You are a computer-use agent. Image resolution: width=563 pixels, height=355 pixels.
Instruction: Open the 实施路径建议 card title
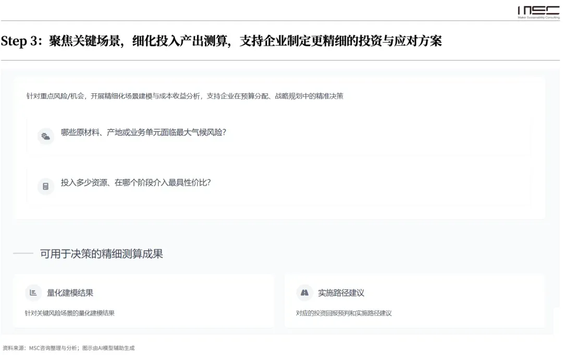point(341,293)
